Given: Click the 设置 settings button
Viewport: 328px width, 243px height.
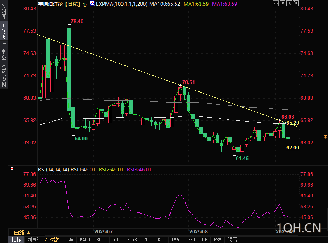Looking at the screenshot, I should point(233,240).
